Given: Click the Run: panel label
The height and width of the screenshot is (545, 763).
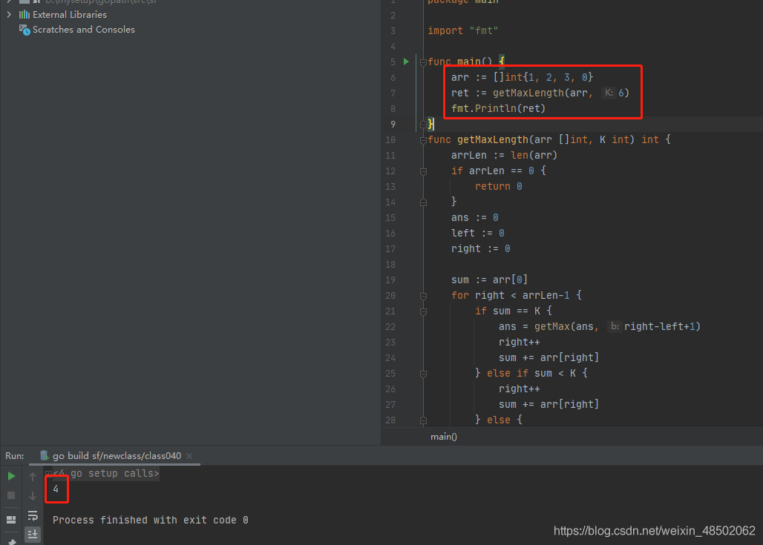Looking at the screenshot, I should click(15, 456).
